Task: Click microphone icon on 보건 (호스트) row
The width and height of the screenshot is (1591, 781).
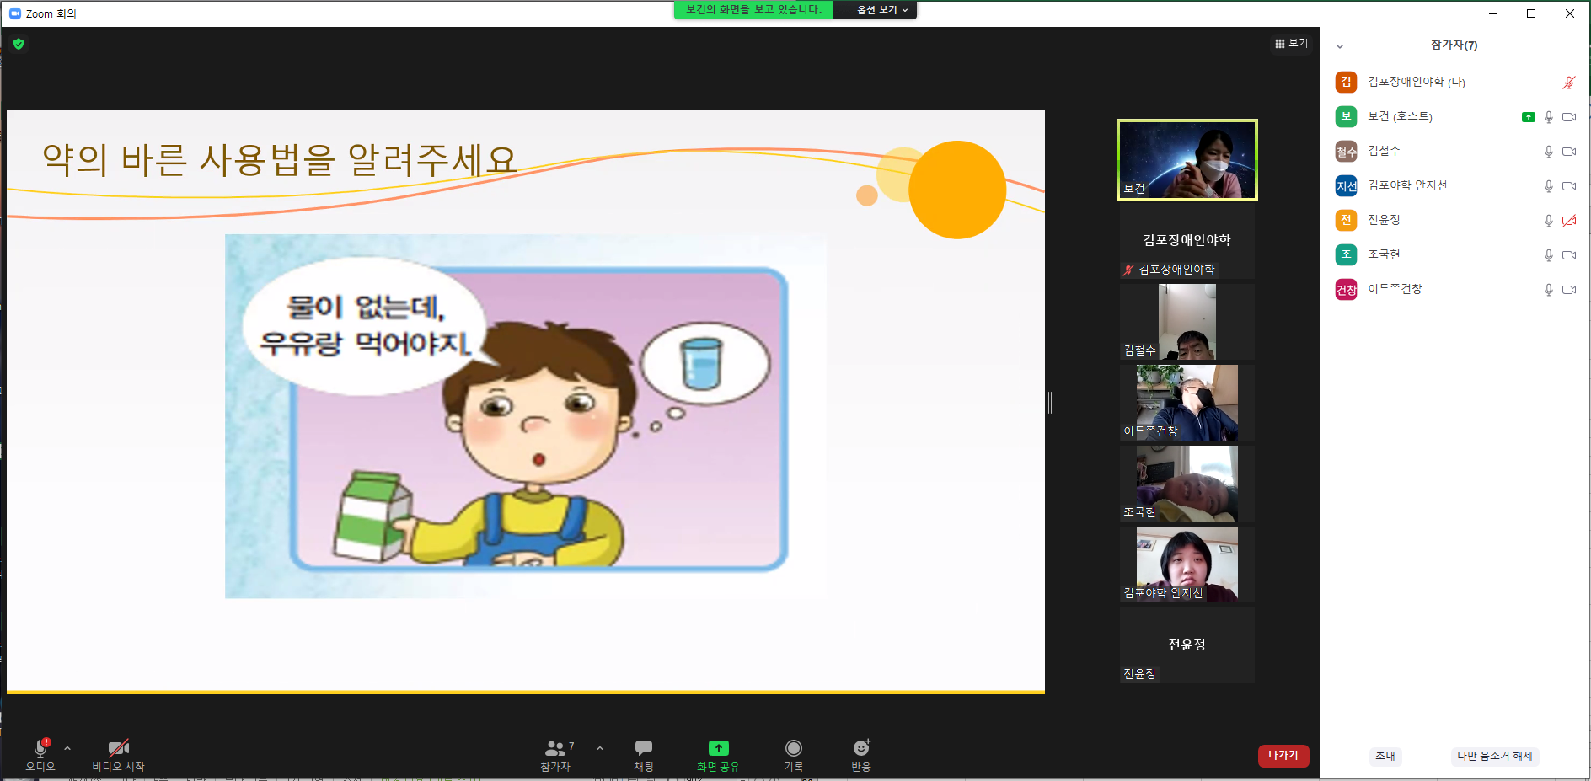Action: 1549,117
